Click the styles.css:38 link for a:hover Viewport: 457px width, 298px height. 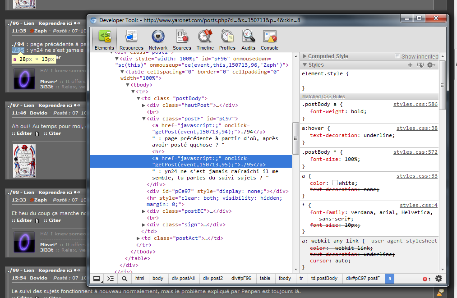(x=417, y=128)
